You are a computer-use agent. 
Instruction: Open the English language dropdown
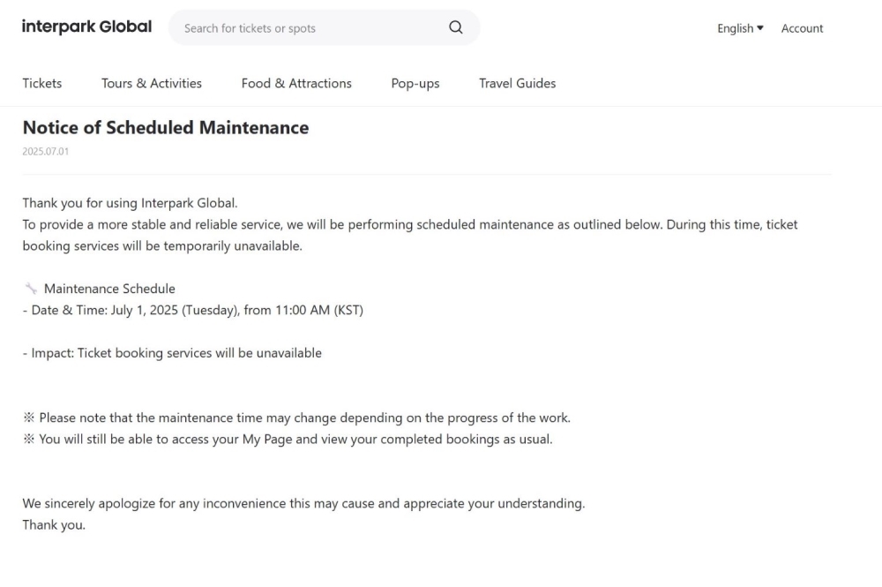tap(740, 28)
